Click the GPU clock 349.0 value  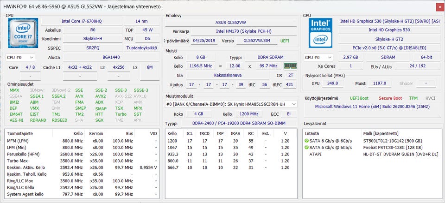[333, 84]
